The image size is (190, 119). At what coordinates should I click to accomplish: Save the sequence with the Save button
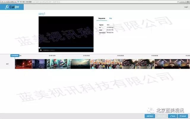172,116
